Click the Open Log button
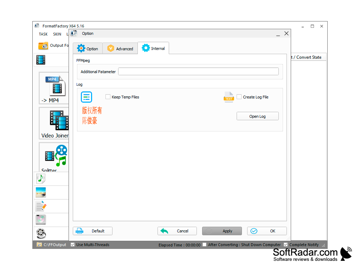Viewport: 360px width, 270px height. tap(258, 116)
